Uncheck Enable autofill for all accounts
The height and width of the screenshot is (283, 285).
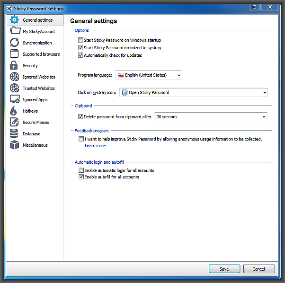81,177
